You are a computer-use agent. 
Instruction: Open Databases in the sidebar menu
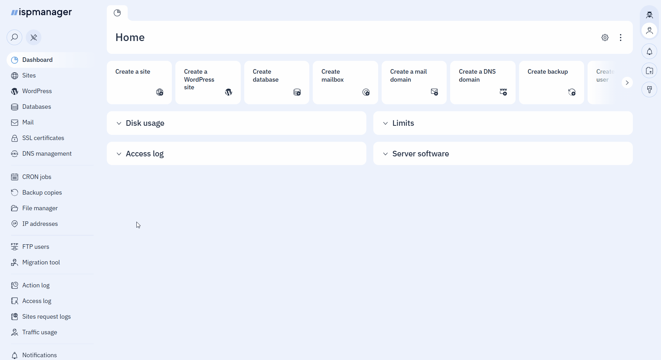37,107
